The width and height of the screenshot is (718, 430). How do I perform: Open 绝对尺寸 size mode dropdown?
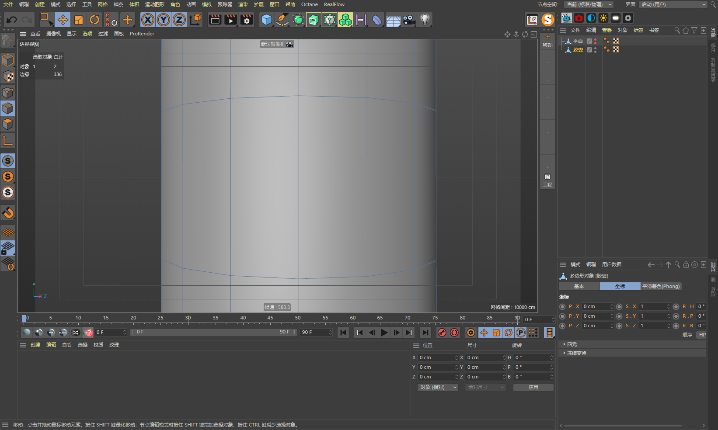(485, 387)
